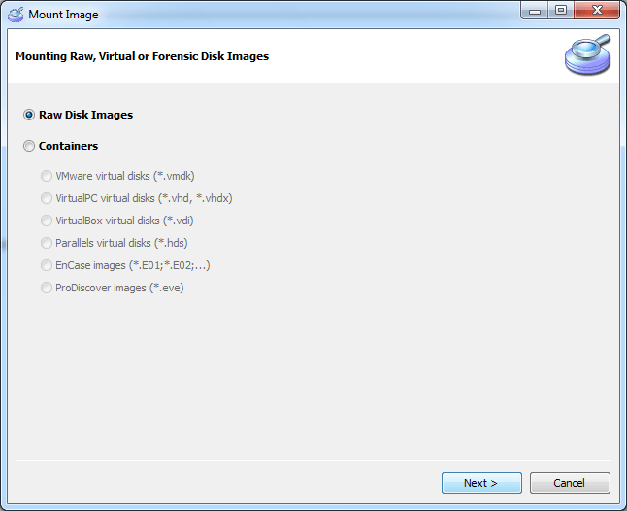Click the "ProDiscover images (*.eve)" label text
Image resolution: width=627 pixels, height=511 pixels.
click(x=119, y=288)
